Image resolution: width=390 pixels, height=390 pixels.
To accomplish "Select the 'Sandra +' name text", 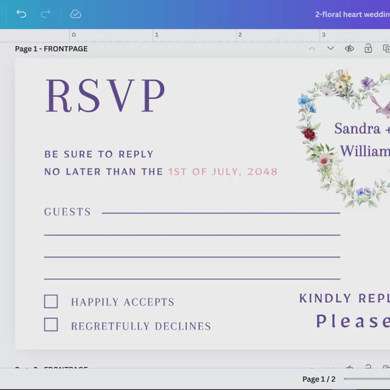I will [x=362, y=128].
